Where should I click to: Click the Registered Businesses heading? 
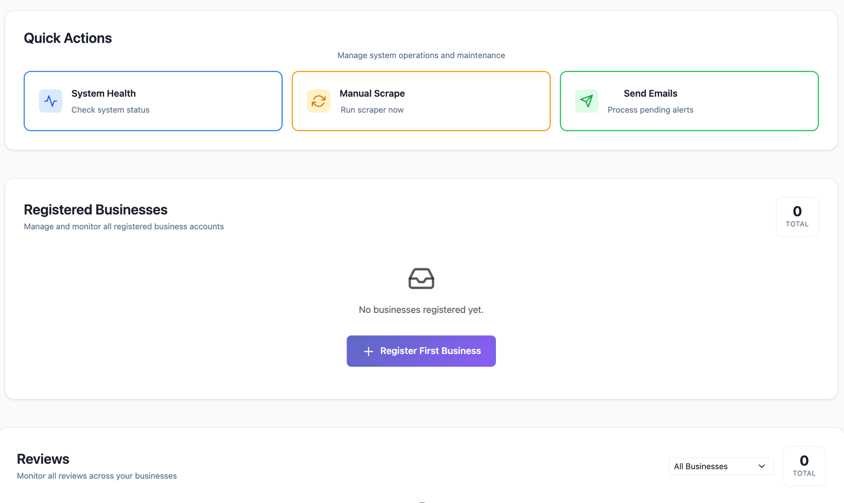[x=96, y=210]
